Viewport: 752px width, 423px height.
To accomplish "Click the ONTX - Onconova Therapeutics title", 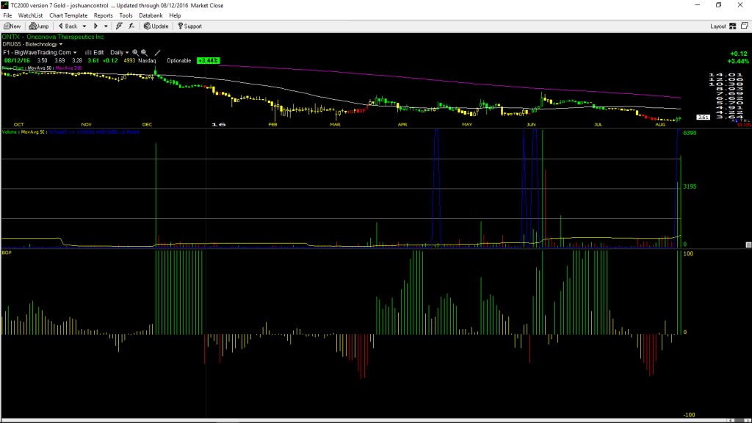I will coord(53,37).
